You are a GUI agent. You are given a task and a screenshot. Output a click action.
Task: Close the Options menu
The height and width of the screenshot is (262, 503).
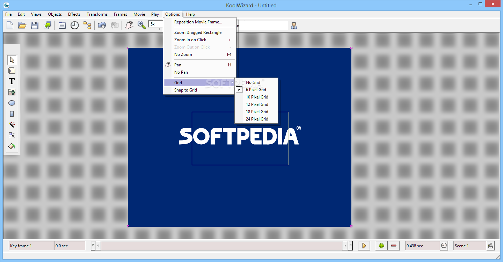(173, 14)
